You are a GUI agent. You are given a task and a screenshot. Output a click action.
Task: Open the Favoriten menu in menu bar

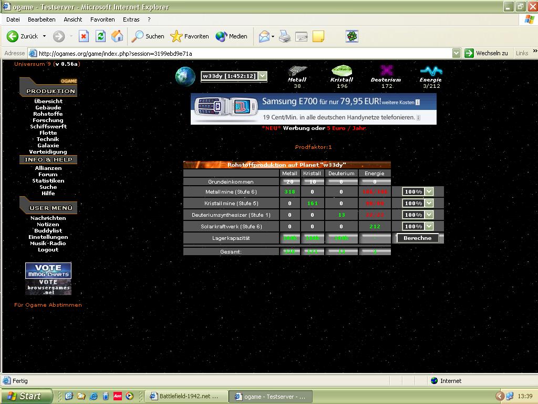(102, 19)
